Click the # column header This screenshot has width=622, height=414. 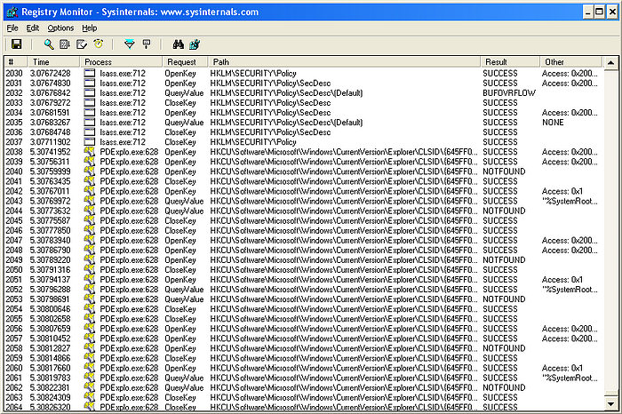click(x=15, y=62)
